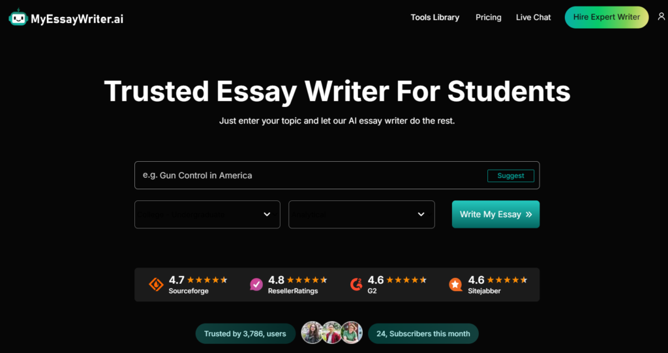Image resolution: width=668 pixels, height=353 pixels.
Task: Click the Hire Expert Writer button
Action: pos(607,18)
